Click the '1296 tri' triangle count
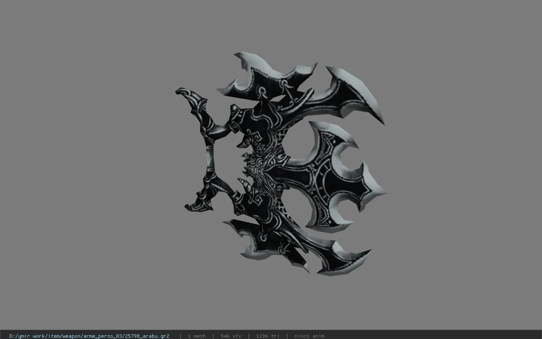 (268, 336)
